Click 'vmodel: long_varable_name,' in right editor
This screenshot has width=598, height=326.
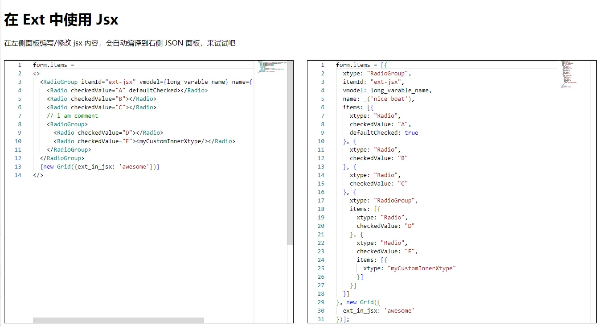tap(387, 91)
